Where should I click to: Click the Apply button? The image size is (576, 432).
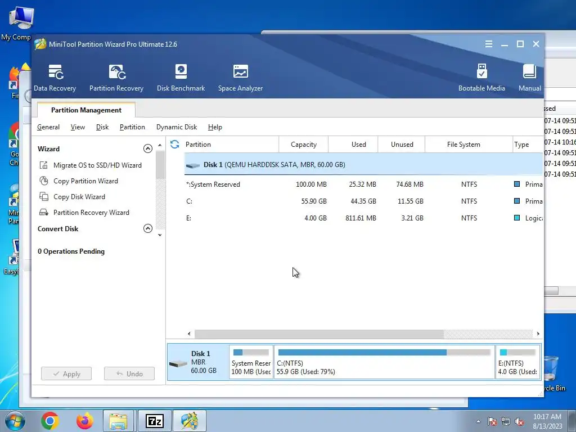(x=66, y=373)
